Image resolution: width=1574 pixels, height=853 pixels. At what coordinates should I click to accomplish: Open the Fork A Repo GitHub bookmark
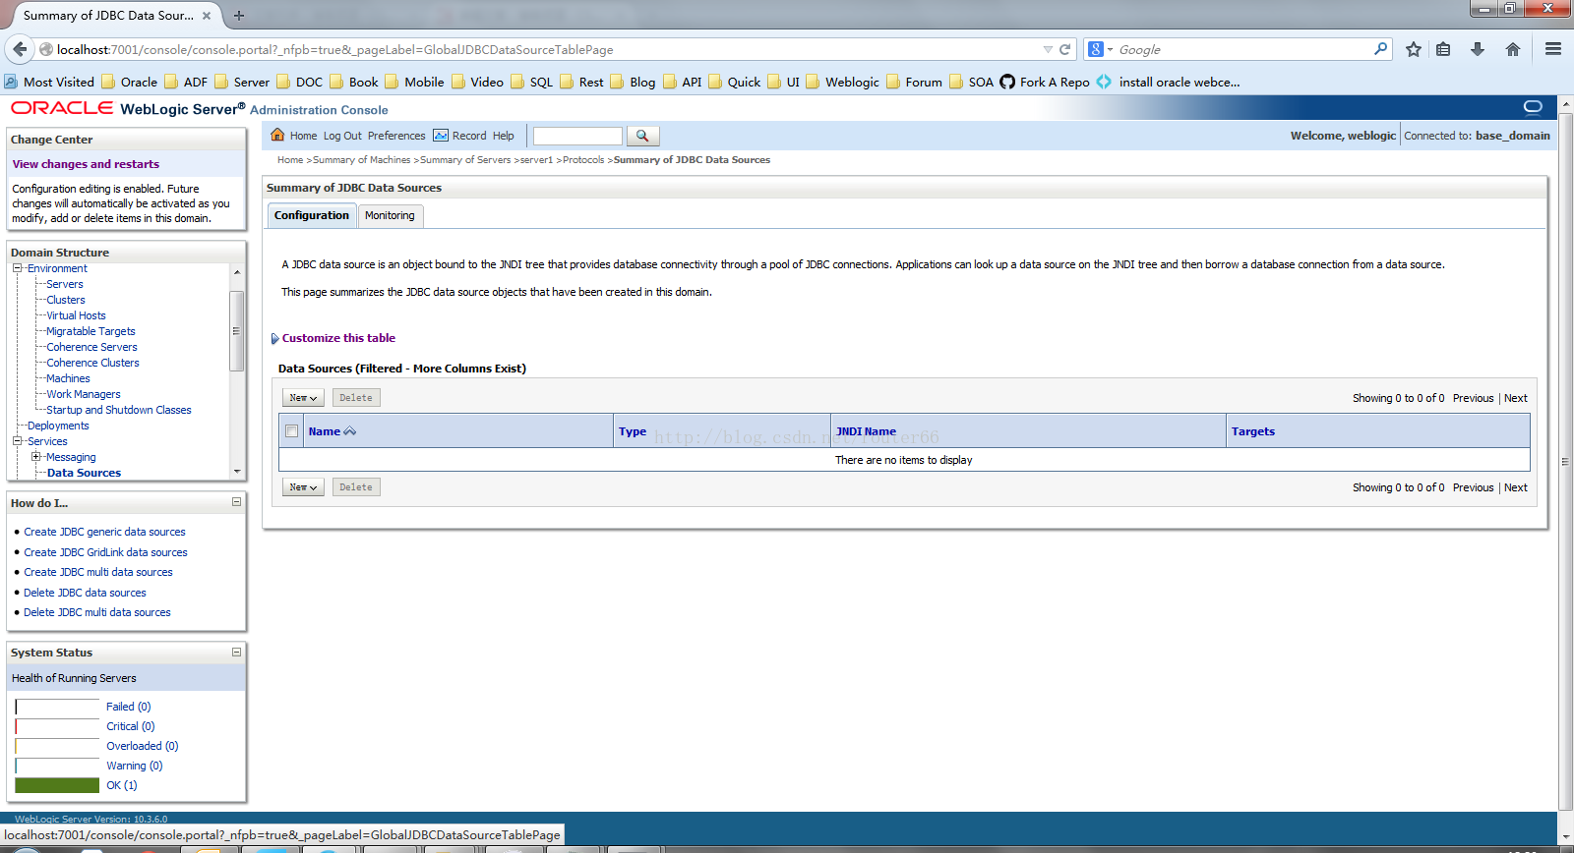pos(1045,83)
